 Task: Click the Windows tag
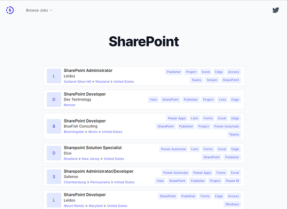232,204
